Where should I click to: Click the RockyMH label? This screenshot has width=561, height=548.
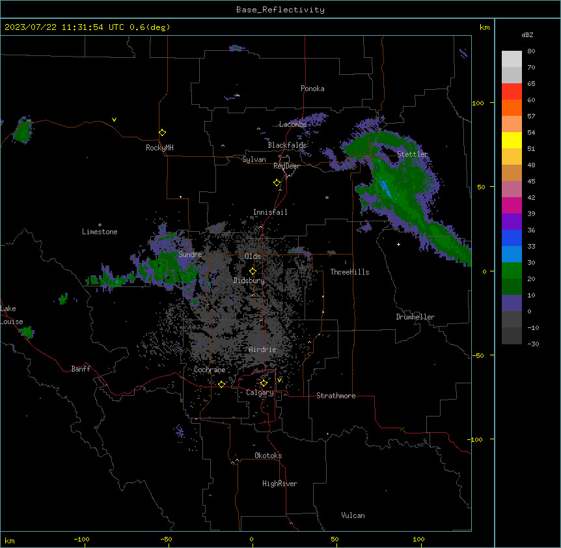click(x=159, y=148)
